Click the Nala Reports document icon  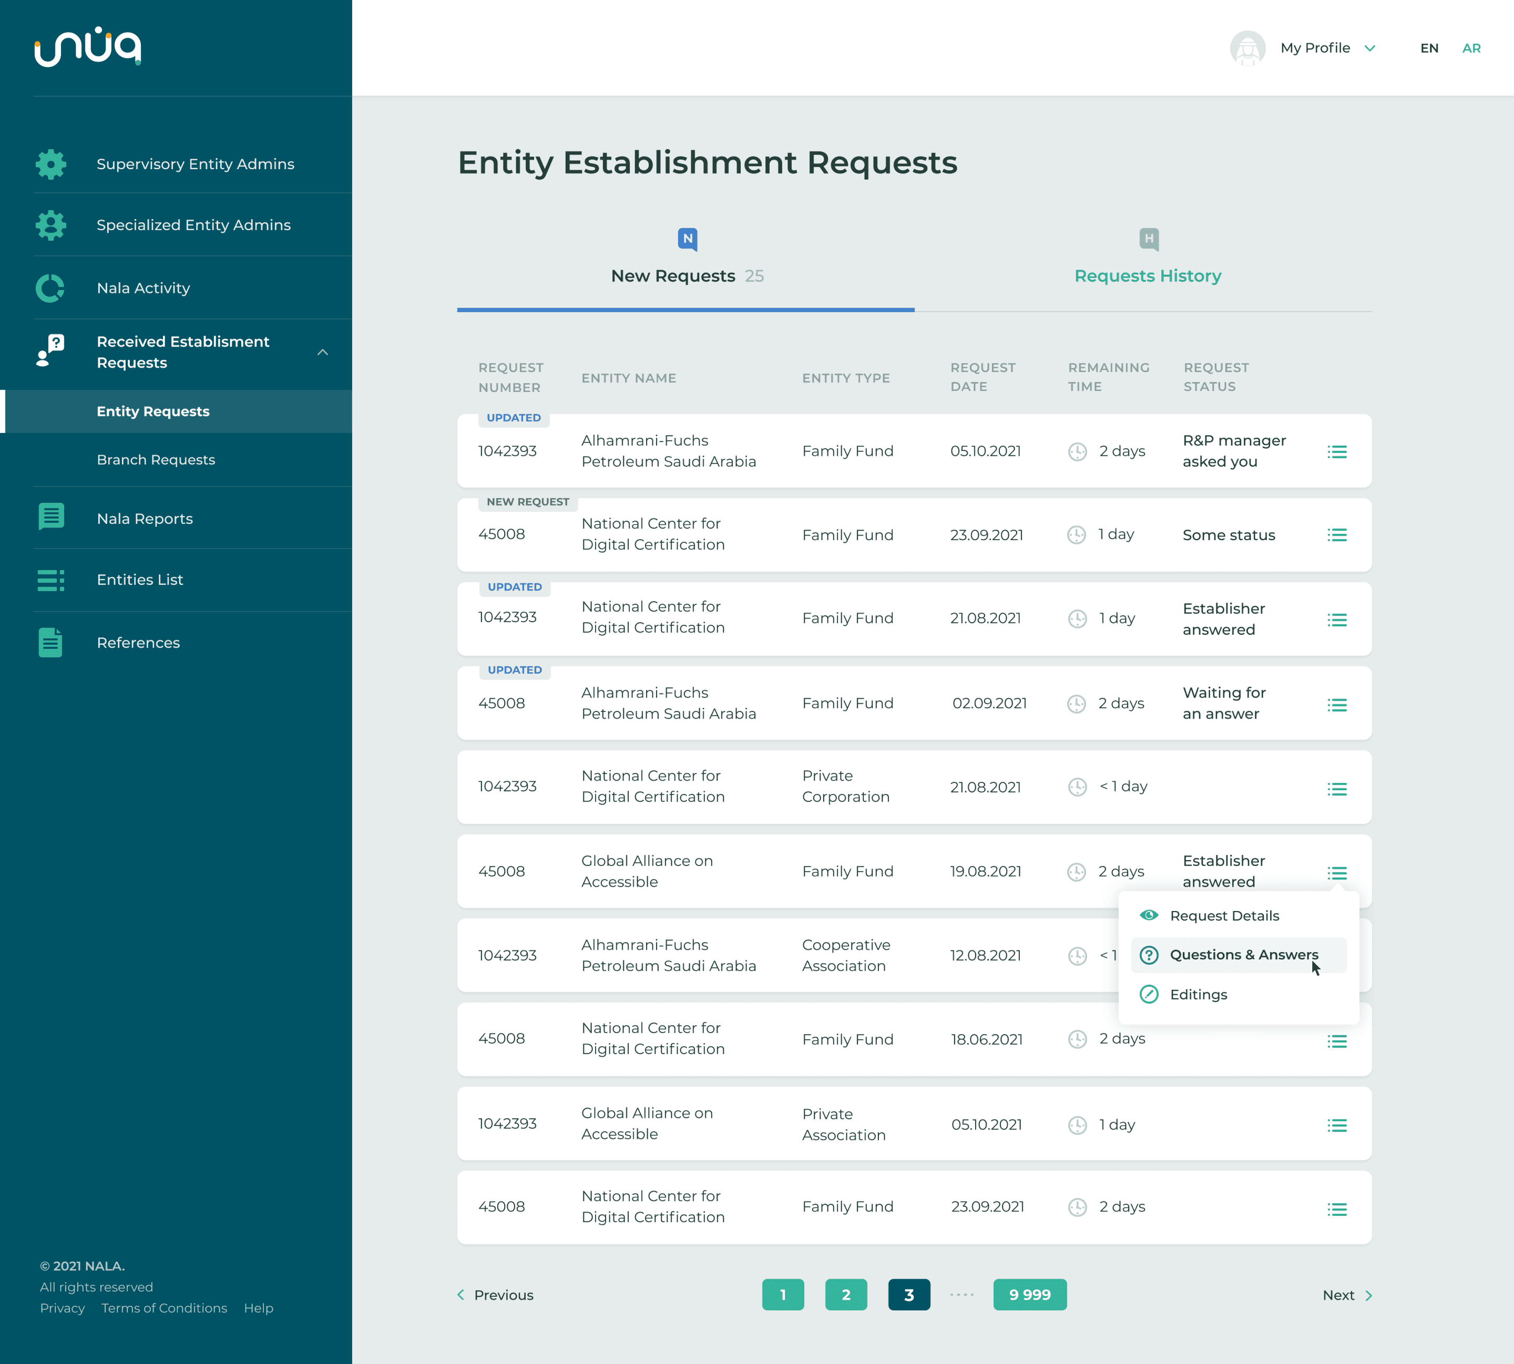(x=51, y=517)
